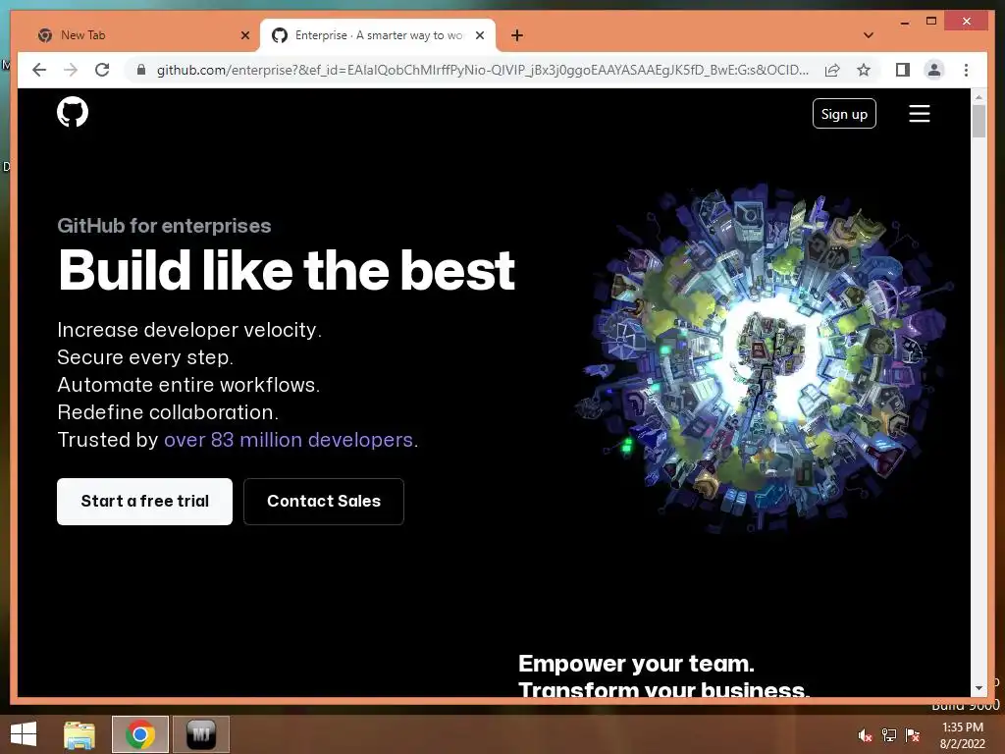1005x754 pixels.
Task: Start a free trial
Action: 145,502
